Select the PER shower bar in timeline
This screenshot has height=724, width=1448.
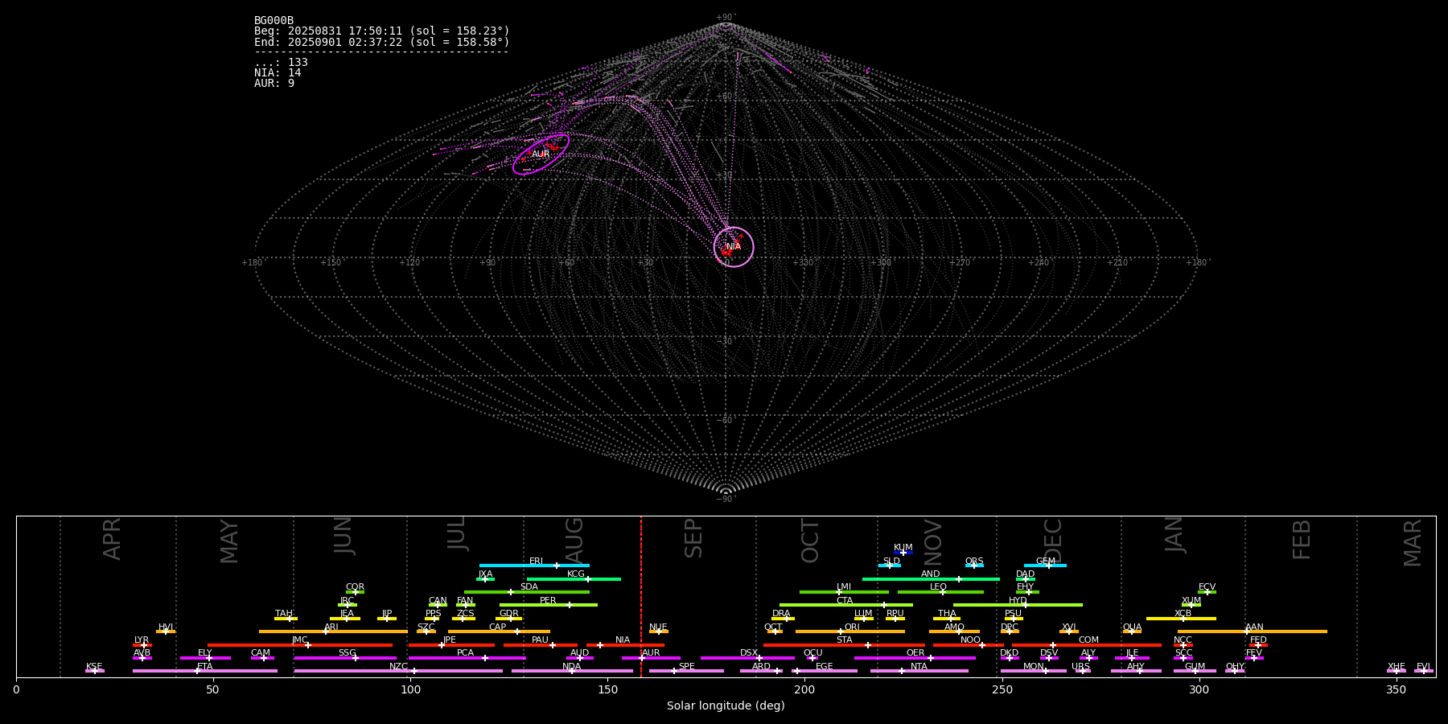(x=548, y=605)
